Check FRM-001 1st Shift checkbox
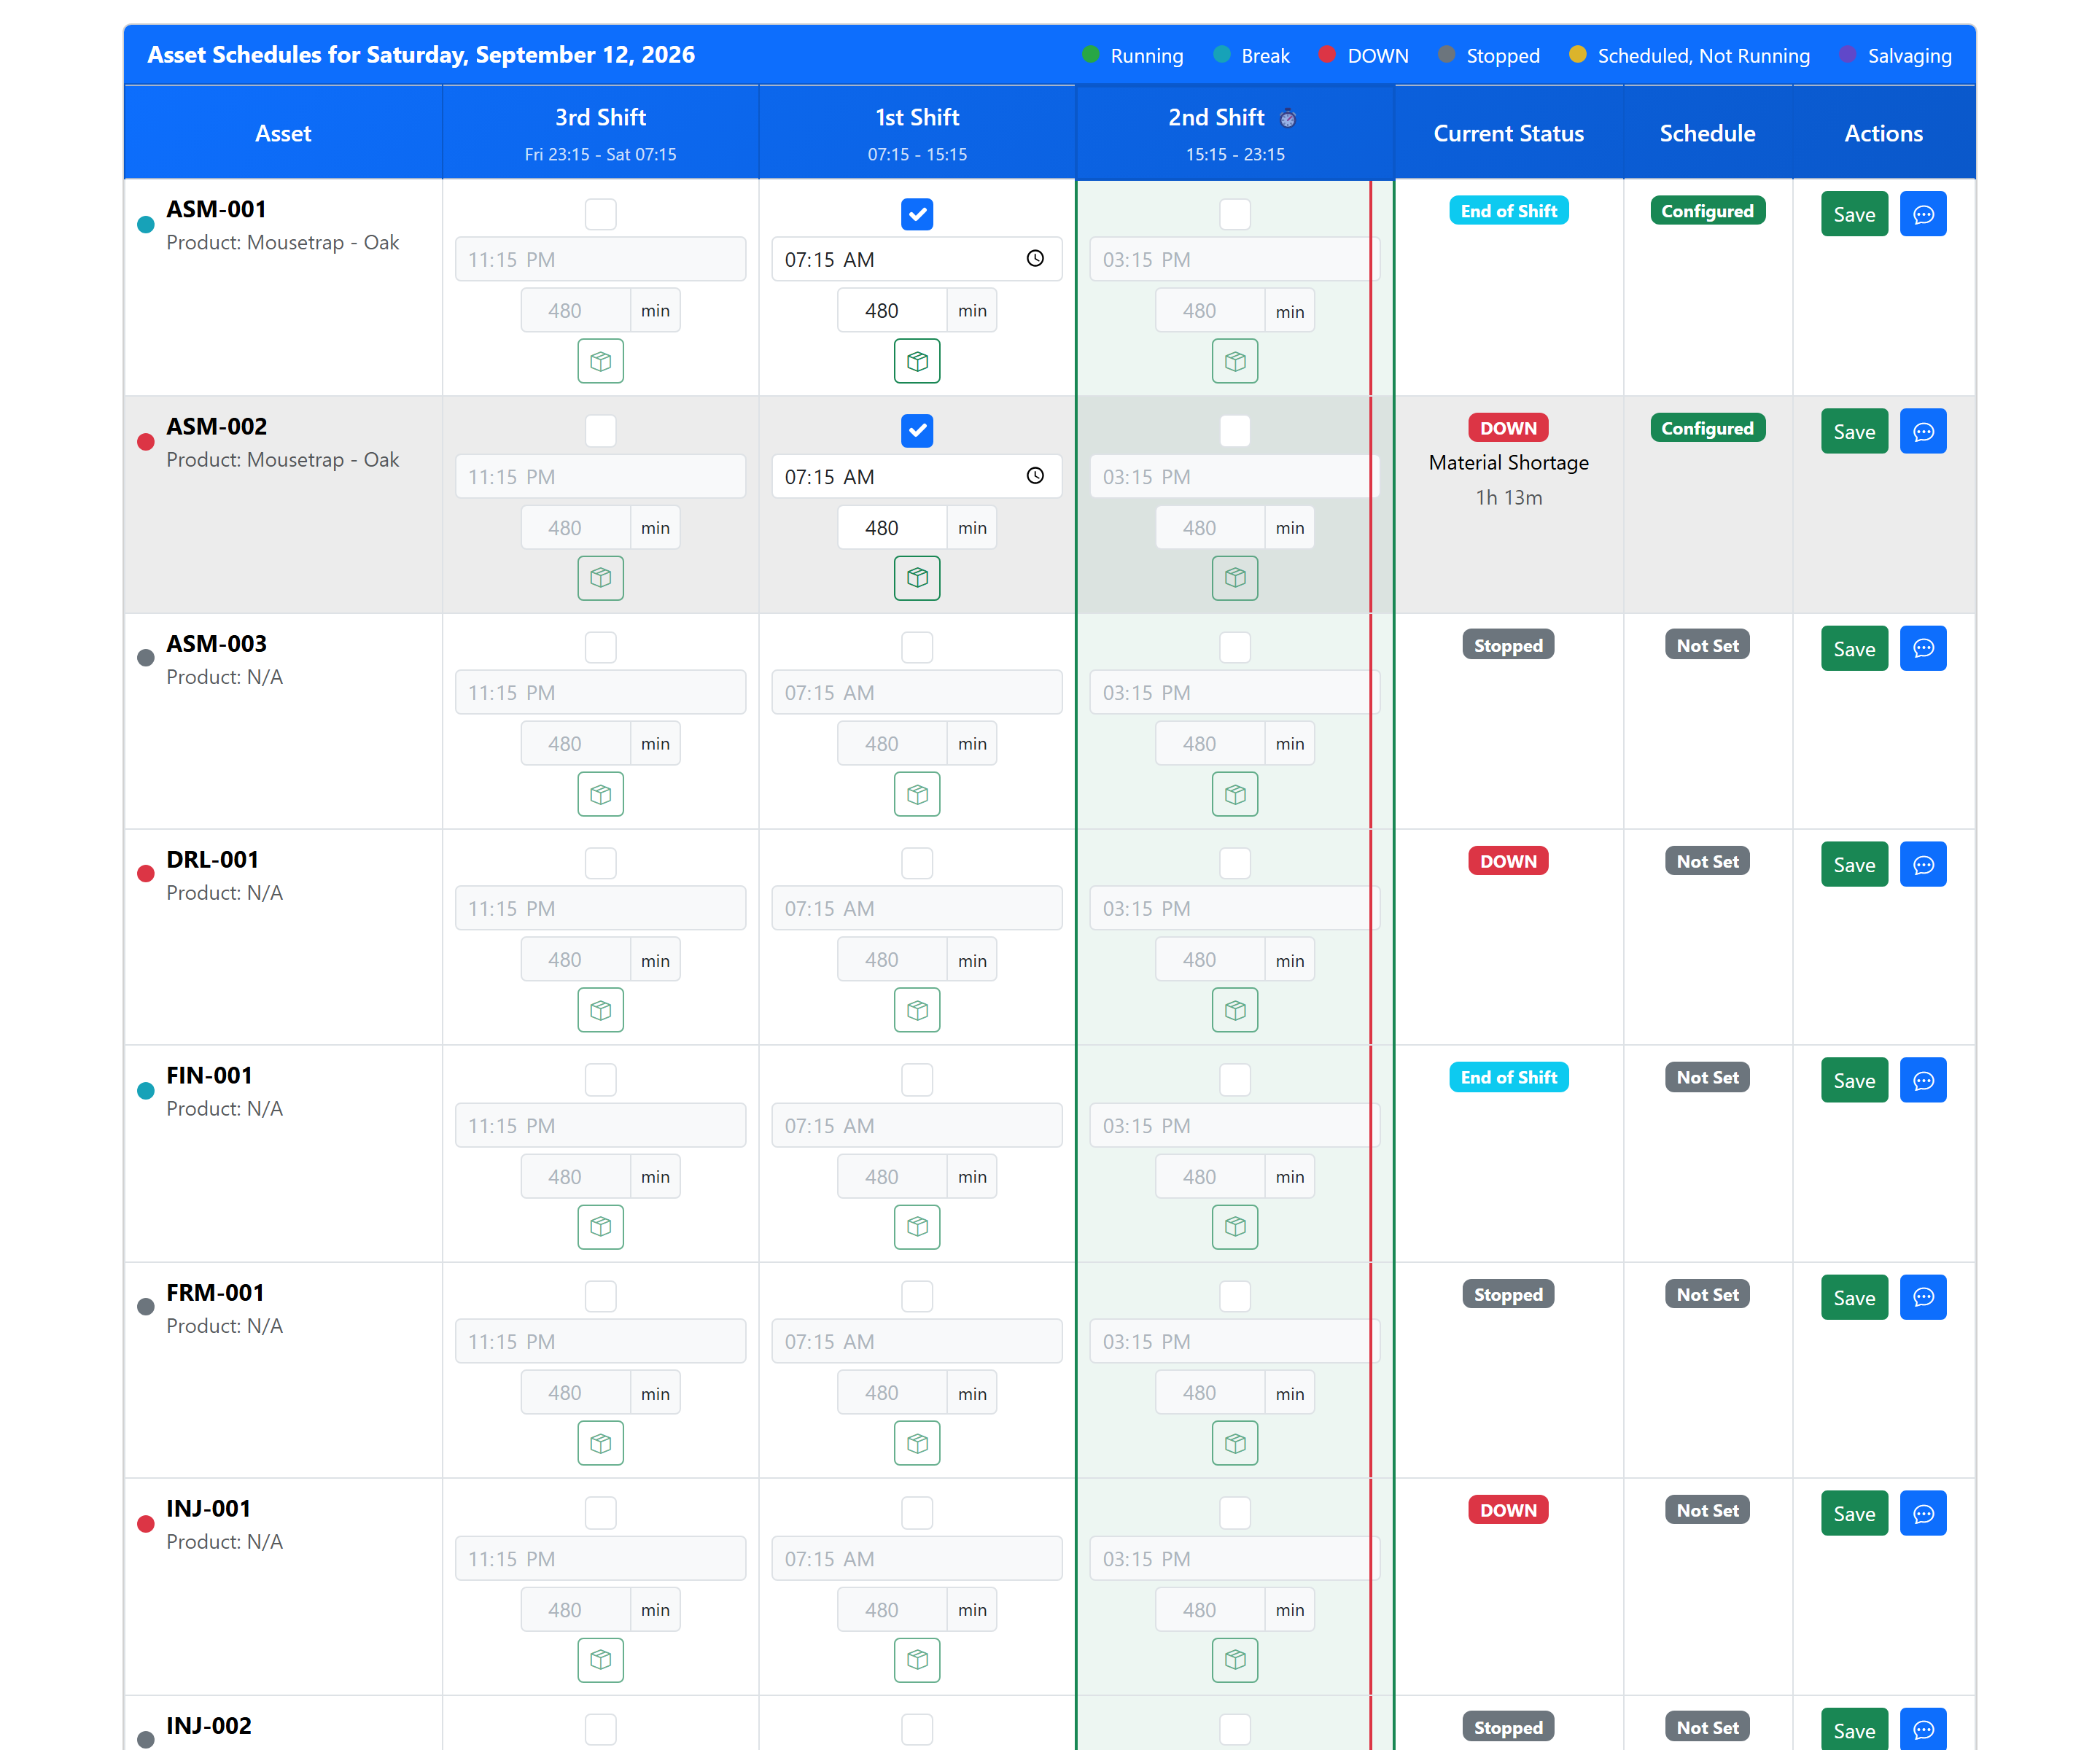Image resolution: width=2100 pixels, height=1750 pixels. 917,1296
